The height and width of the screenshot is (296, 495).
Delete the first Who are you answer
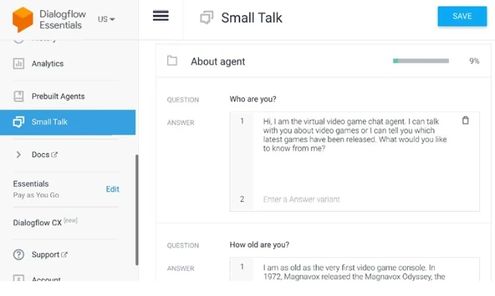(465, 120)
